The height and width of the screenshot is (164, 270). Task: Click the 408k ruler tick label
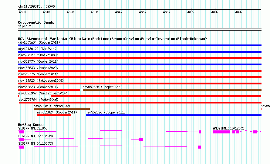tap(215, 12)
